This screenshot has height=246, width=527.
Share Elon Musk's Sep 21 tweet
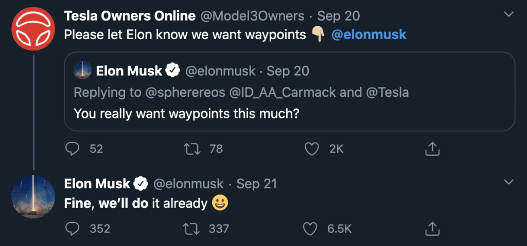coord(432,228)
